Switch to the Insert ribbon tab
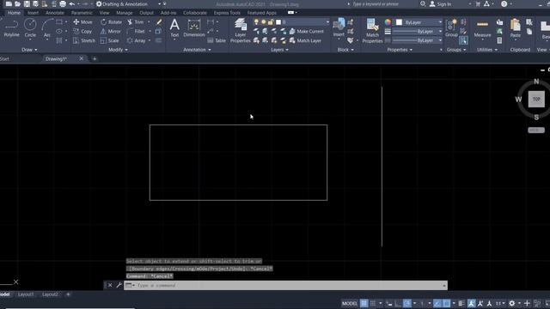Image resolution: width=550 pixels, height=309 pixels. click(x=33, y=13)
